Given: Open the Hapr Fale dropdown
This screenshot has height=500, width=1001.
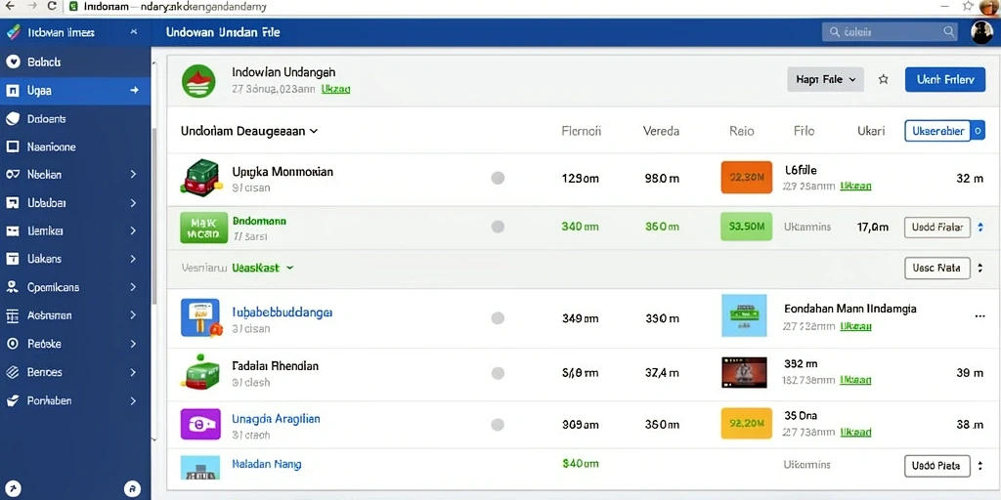Looking at the screenshot, I should tap(825, 80).
